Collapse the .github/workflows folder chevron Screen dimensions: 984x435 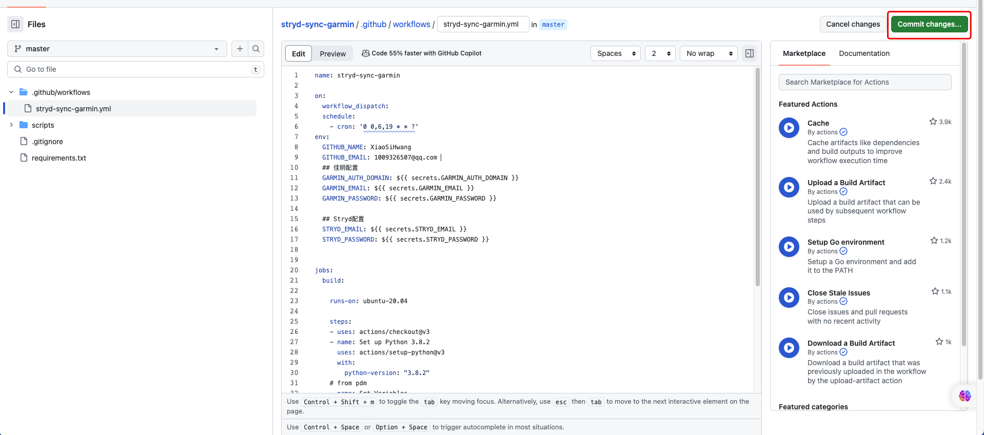coord(11,92)
